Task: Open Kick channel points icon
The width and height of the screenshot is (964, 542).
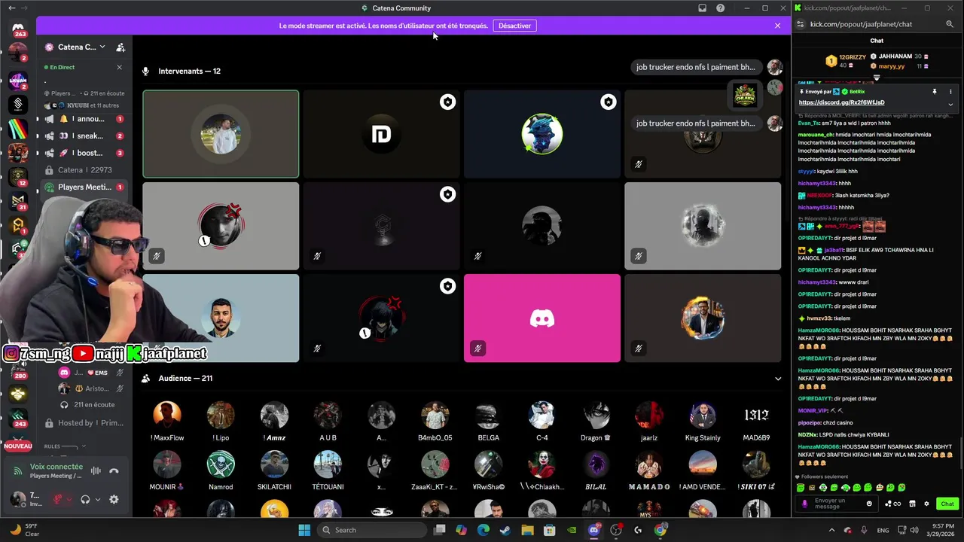Action: point(892,504)
